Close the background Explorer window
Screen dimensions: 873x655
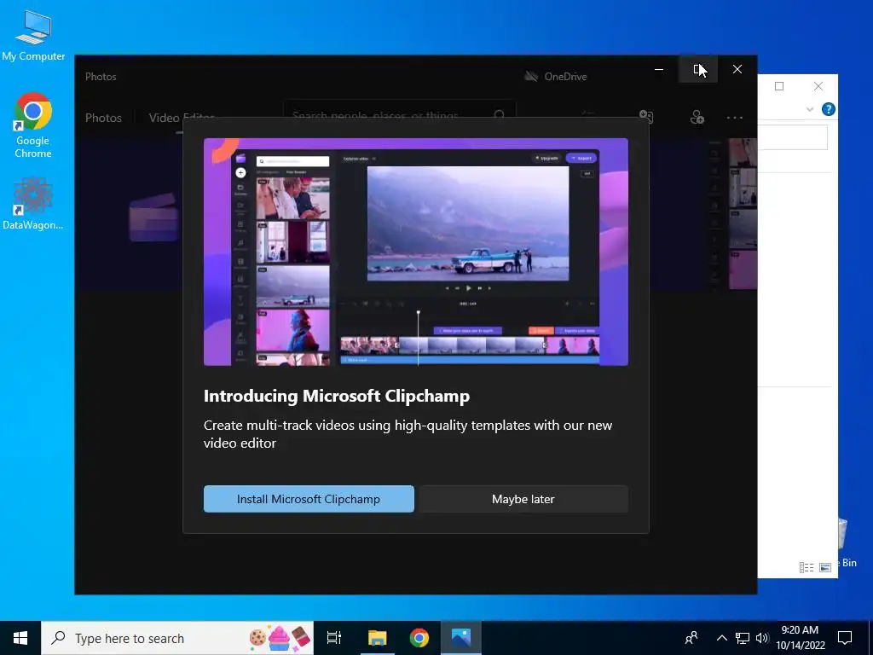818,86
